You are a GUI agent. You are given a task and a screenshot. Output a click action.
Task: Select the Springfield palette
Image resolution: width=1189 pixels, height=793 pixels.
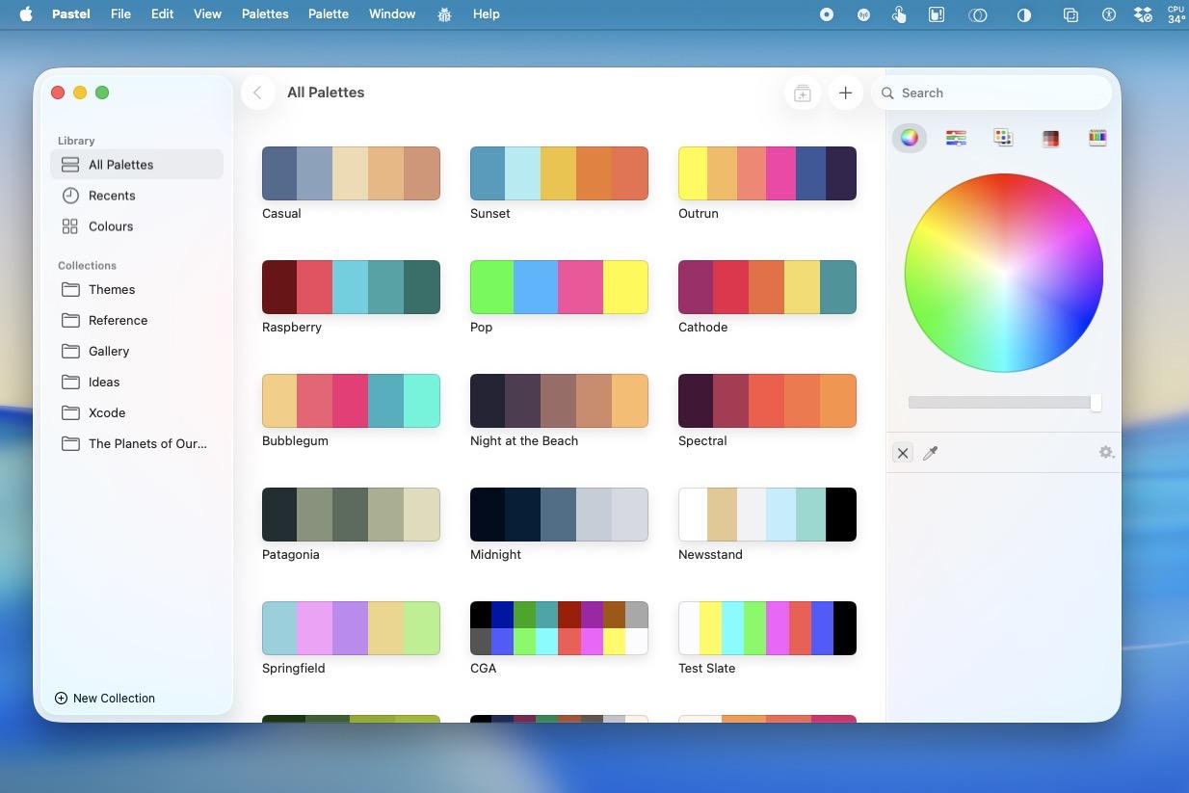[x=351, y=628]
